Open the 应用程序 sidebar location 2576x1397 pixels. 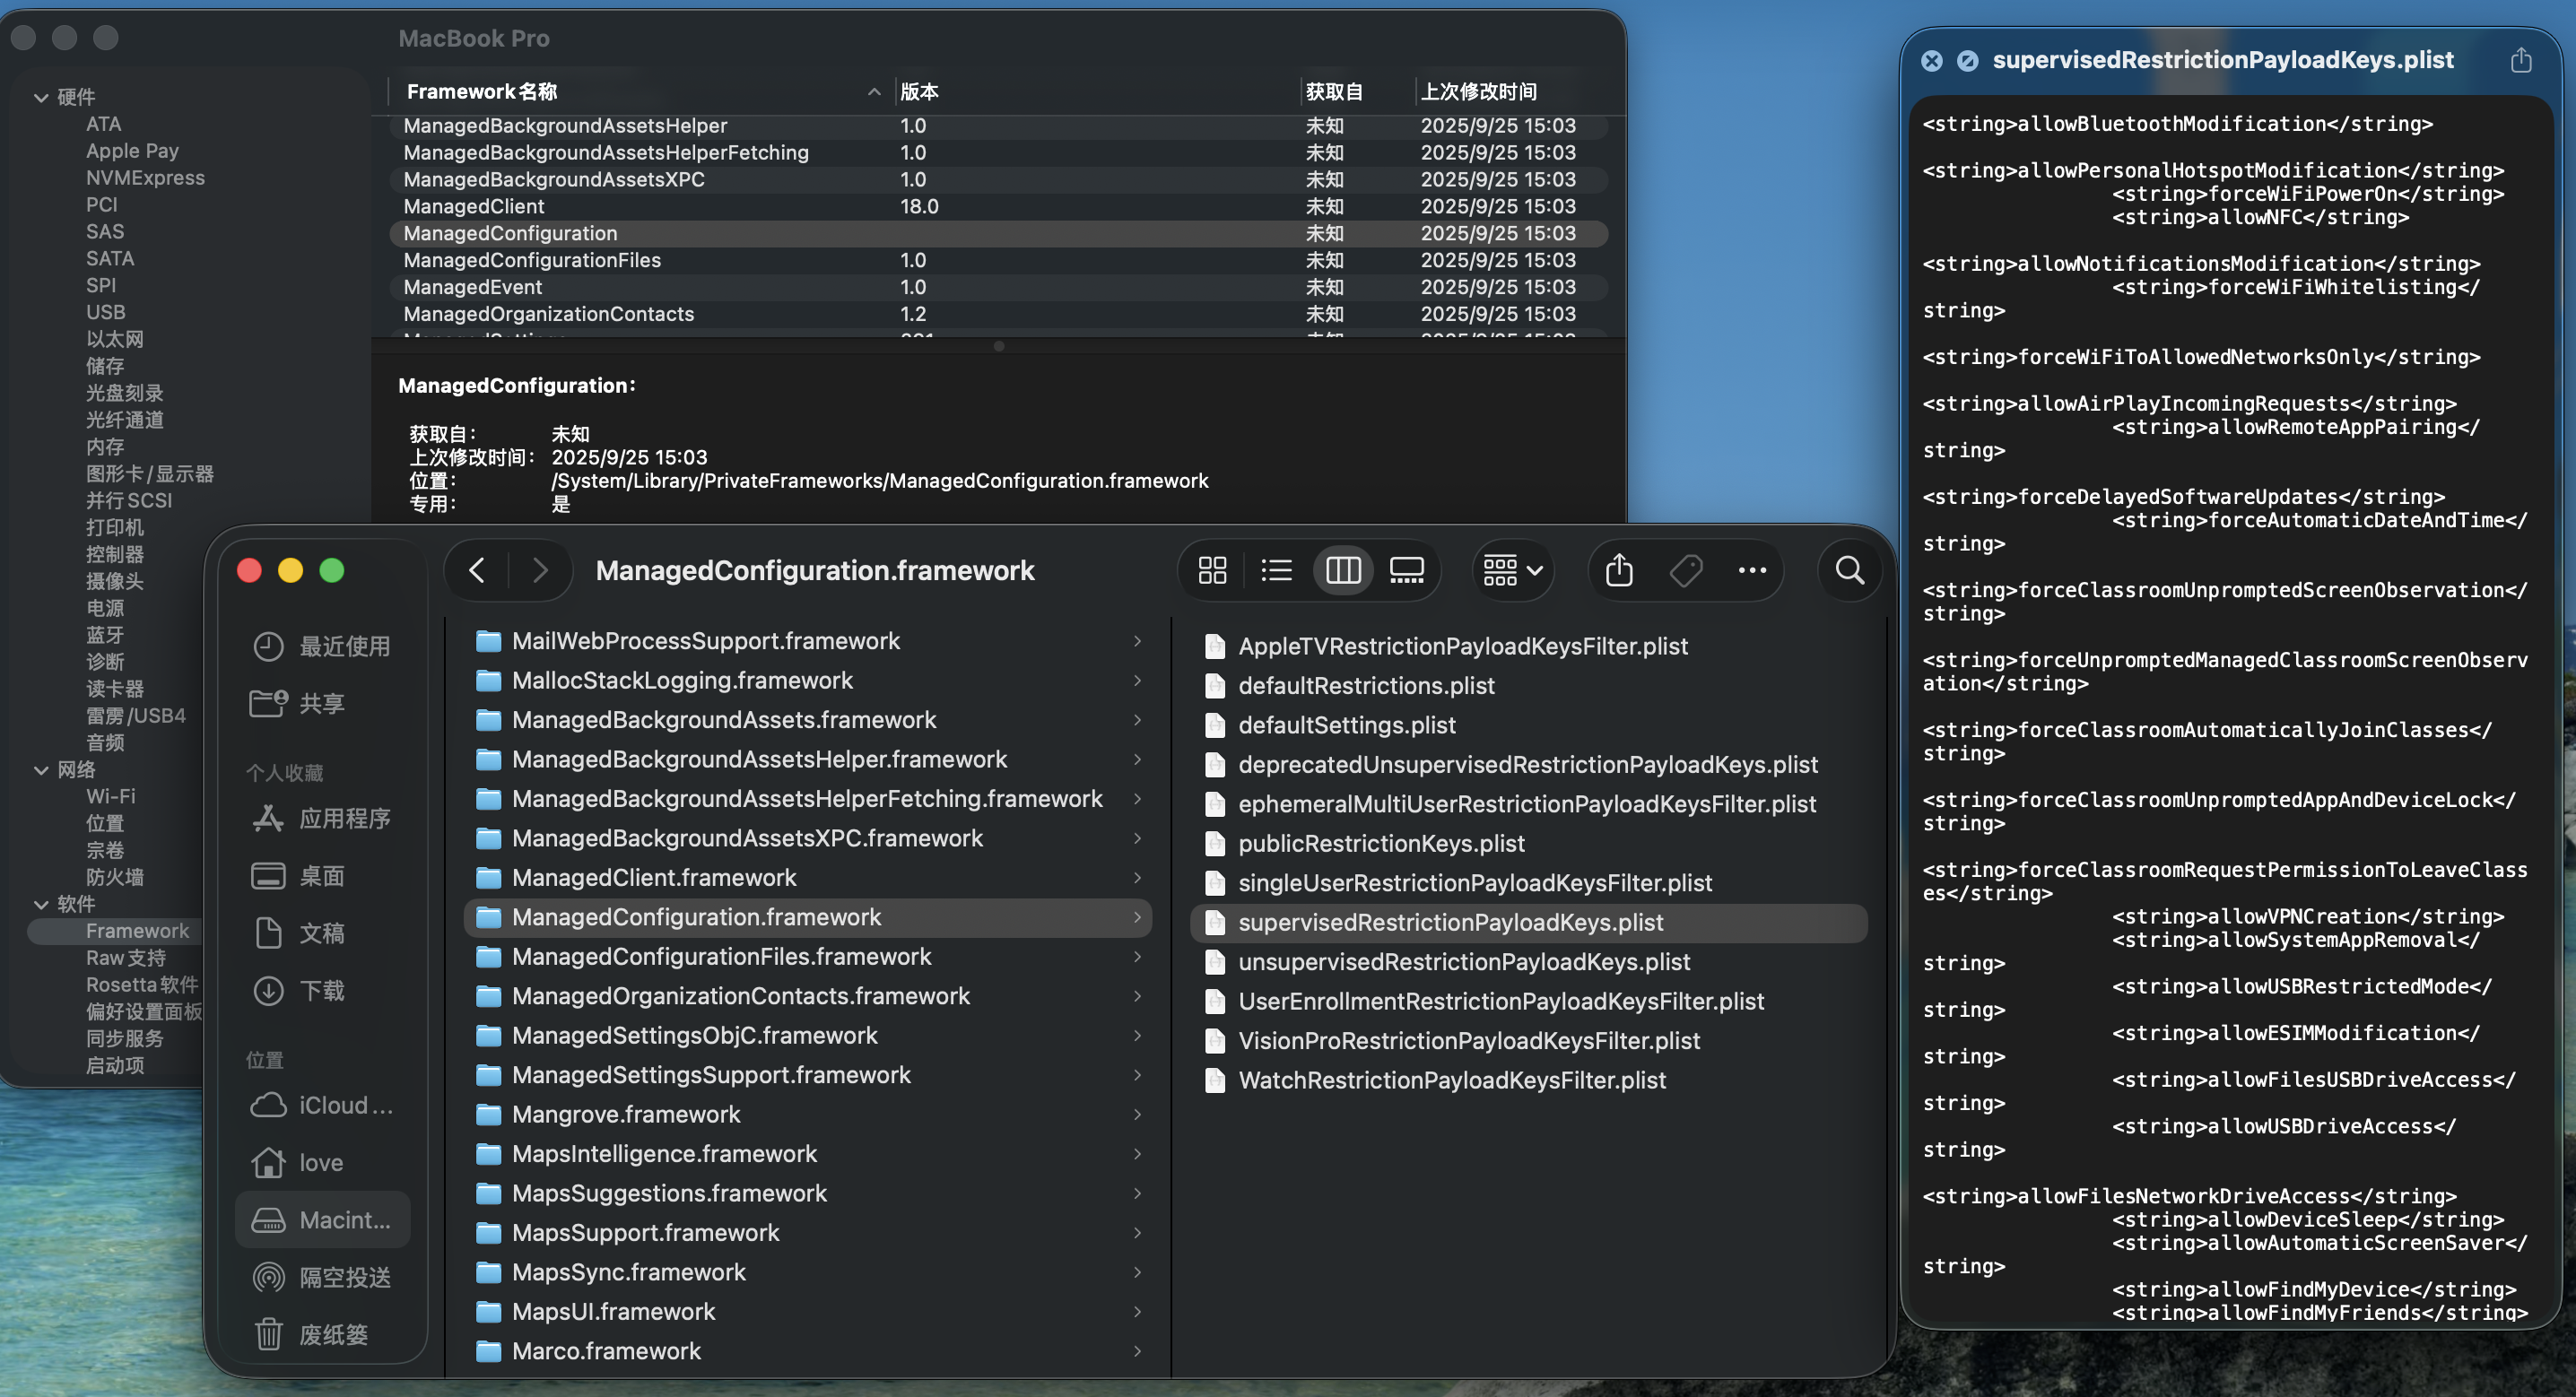point(344,819)
